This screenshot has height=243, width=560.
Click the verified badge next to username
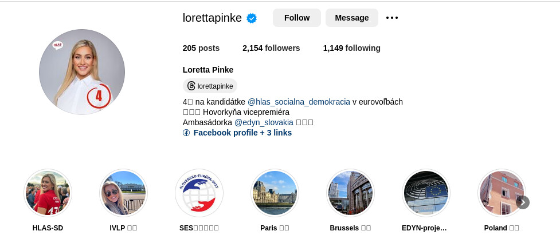click(252, 18)
